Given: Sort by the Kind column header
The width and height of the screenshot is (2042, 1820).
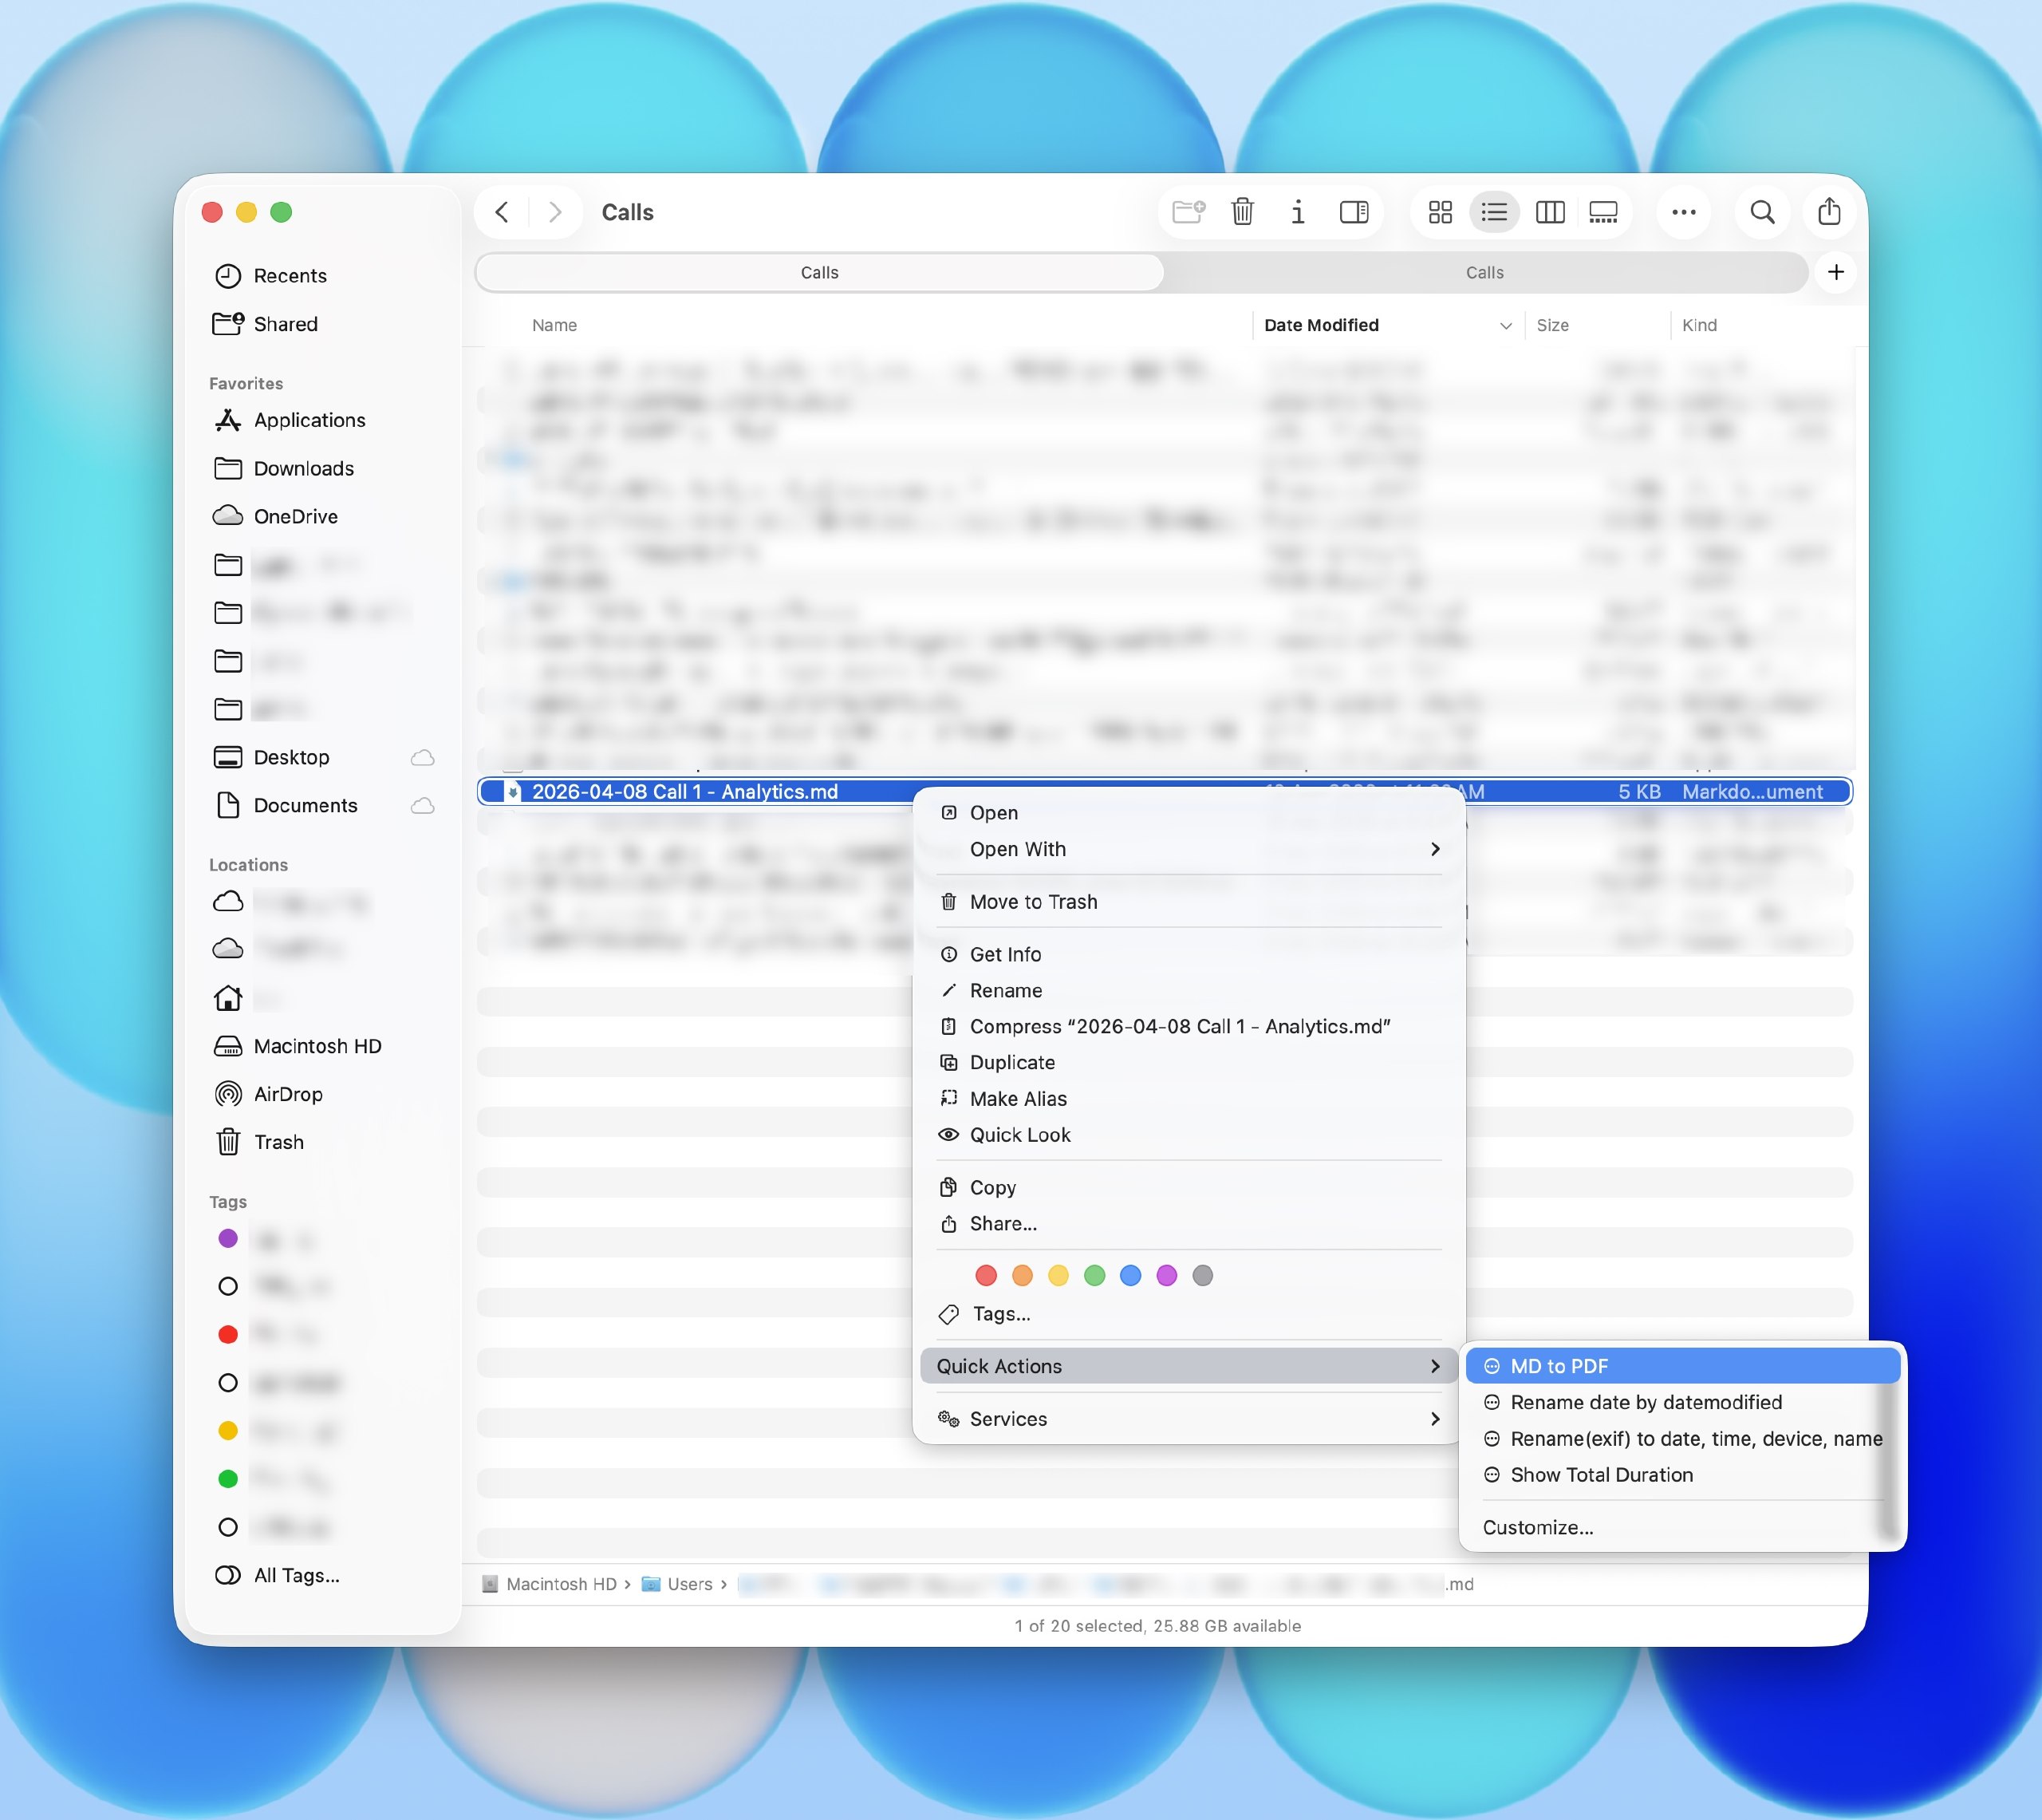Looking at the screenshot, I should click(1699, 325).
